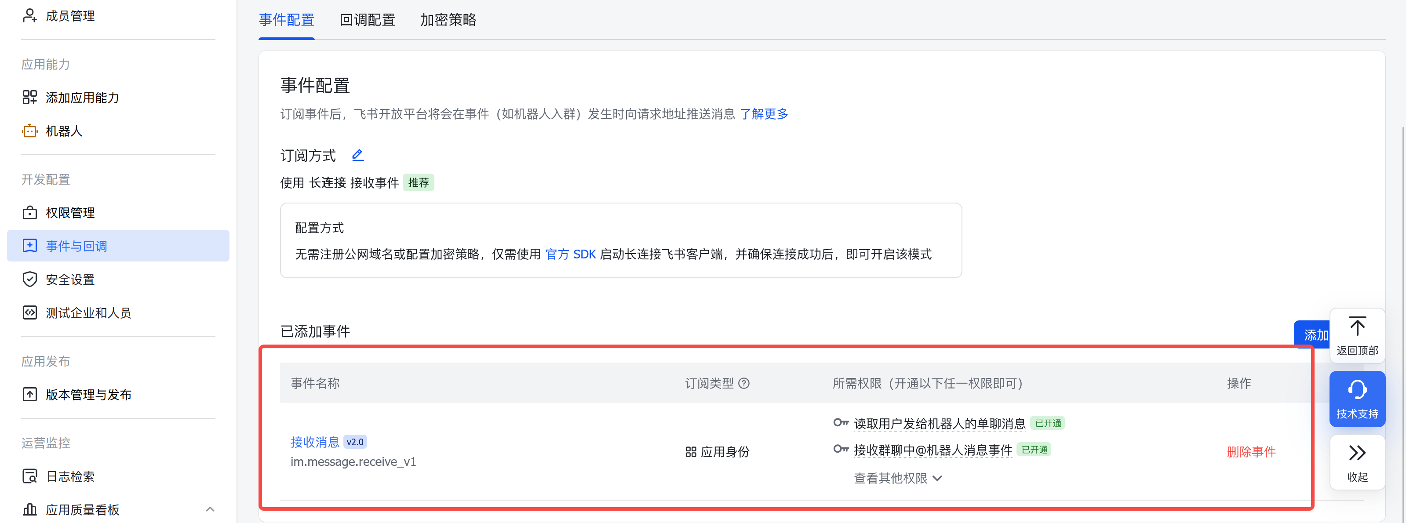This screenshot has height=523, width=1406.
Task: Open the 了解更多 link
Action: 764,114
